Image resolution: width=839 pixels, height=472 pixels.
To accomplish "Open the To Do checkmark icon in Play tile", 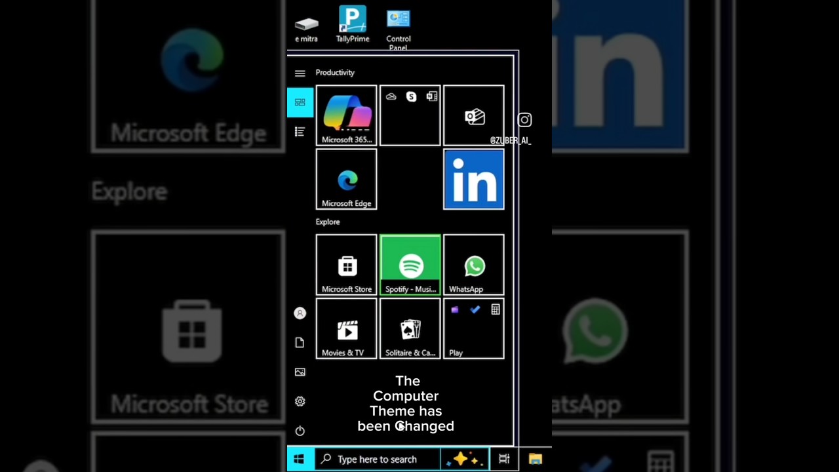I will [x=475, y=309].
